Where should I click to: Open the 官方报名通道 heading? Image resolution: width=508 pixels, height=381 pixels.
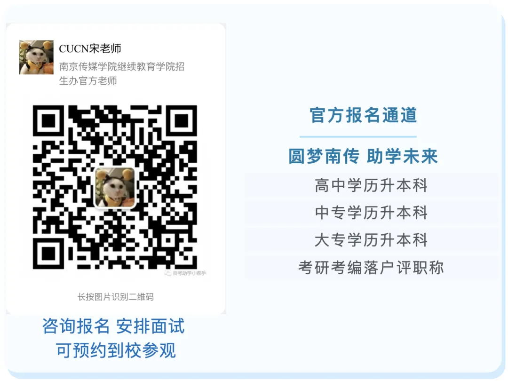363,115
